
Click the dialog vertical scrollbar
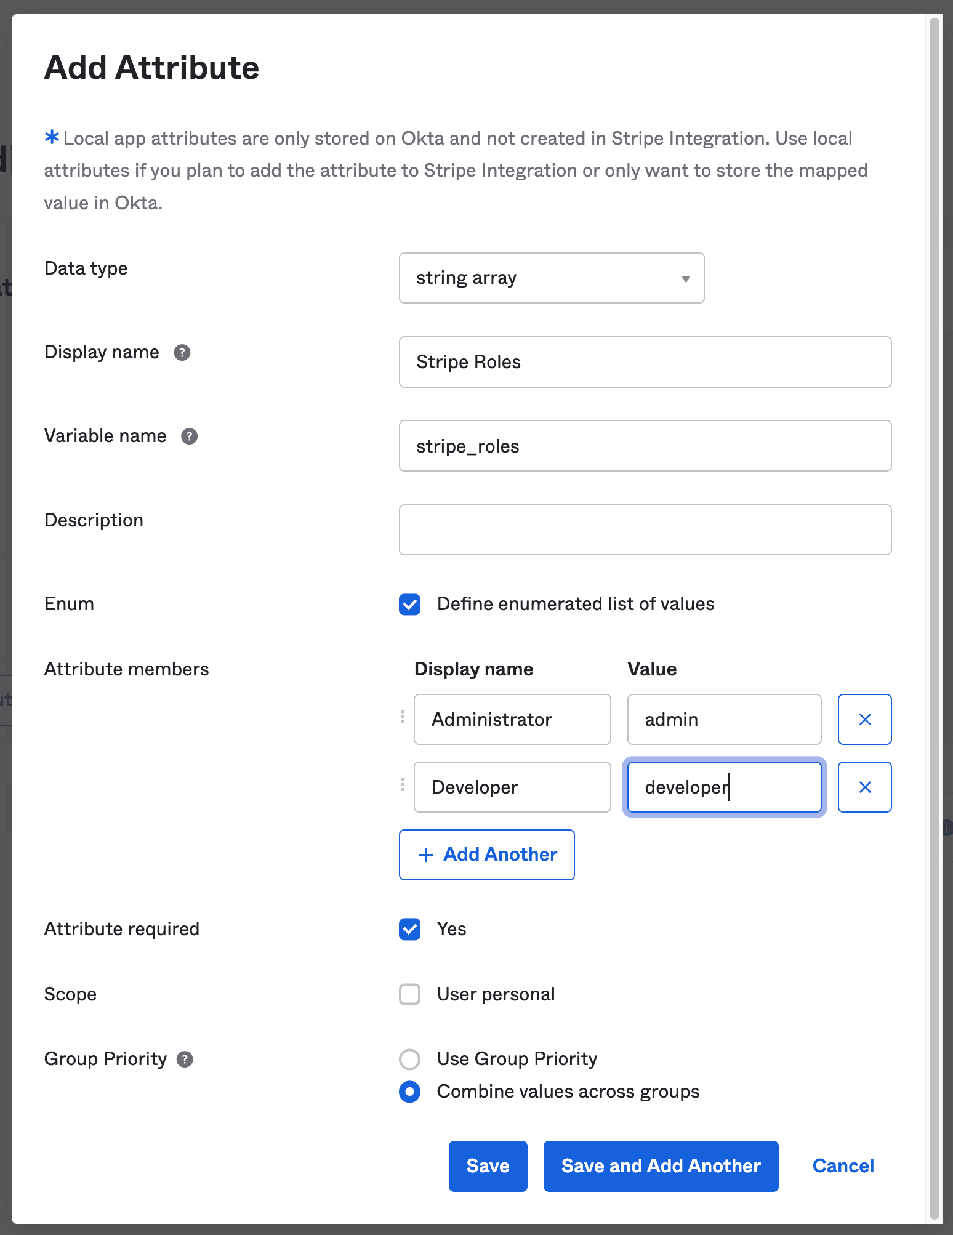(x=935, y=618)
